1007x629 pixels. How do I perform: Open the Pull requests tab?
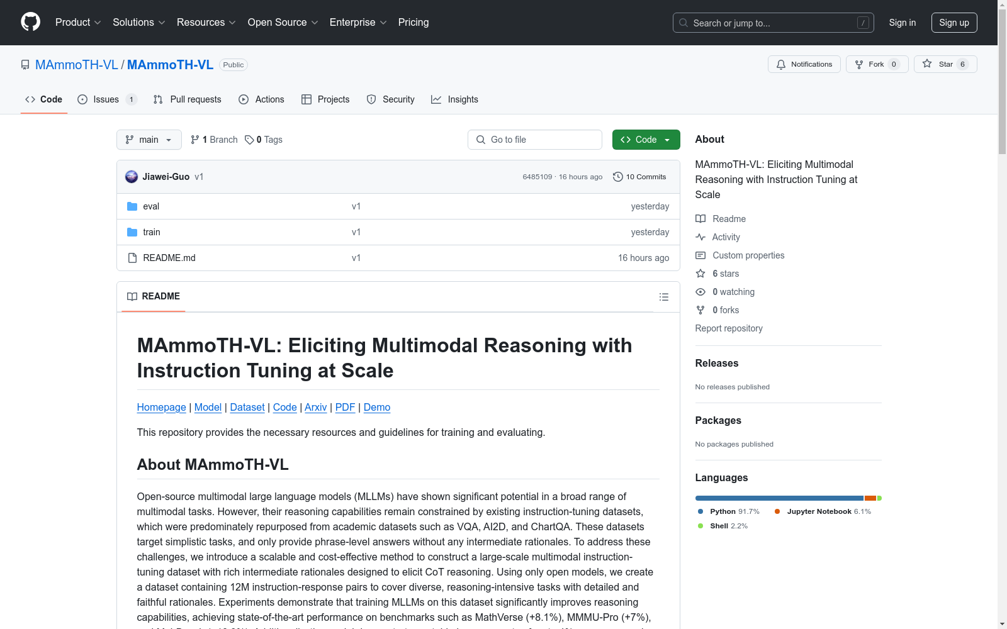click(x=188, y=99)
